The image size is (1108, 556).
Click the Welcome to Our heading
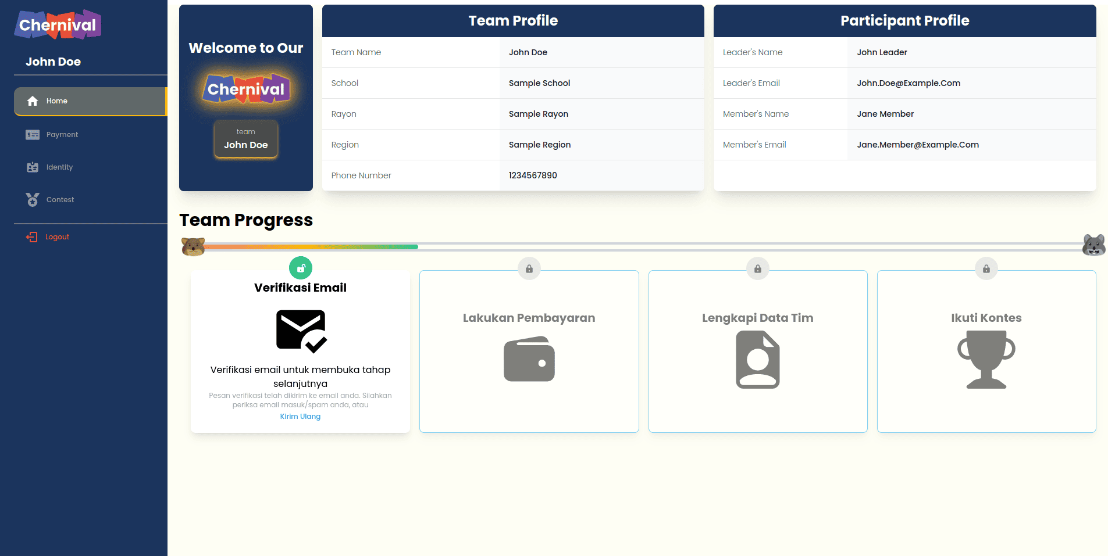click(x=246, y=48)
